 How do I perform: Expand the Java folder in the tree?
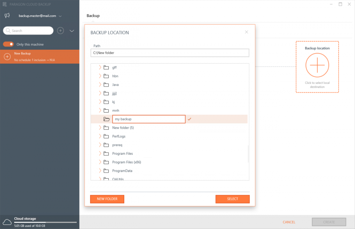[x=100, y=84]
